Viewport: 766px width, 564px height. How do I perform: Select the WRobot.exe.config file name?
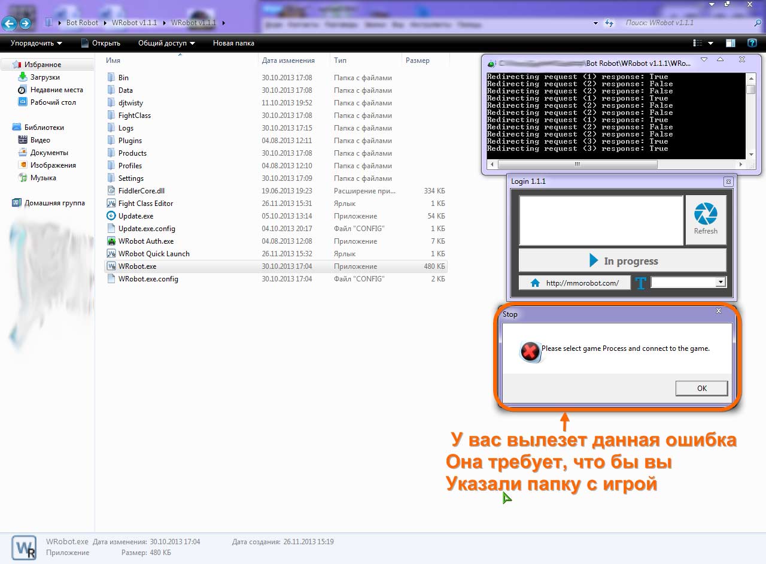click(x=148, y=279)
